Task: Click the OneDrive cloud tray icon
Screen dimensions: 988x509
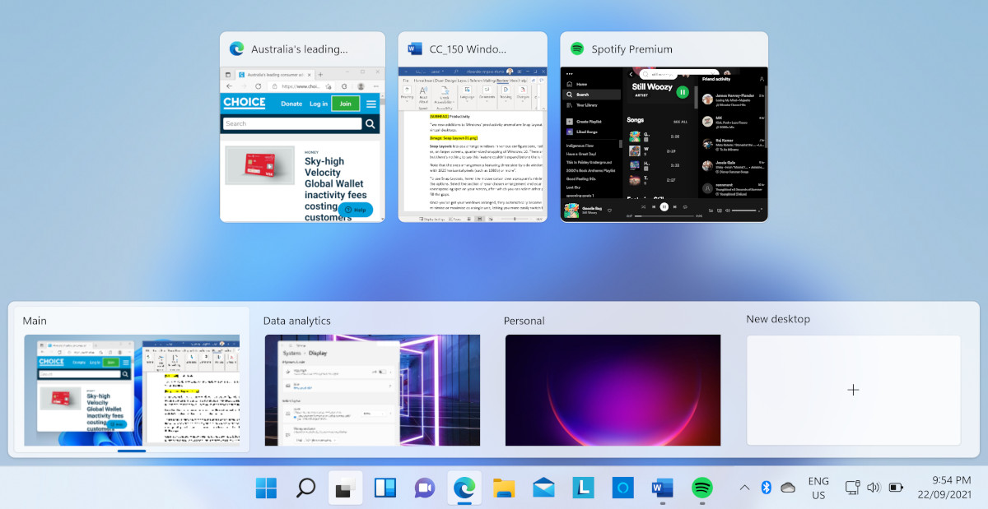Action: [x=788, y=488]
